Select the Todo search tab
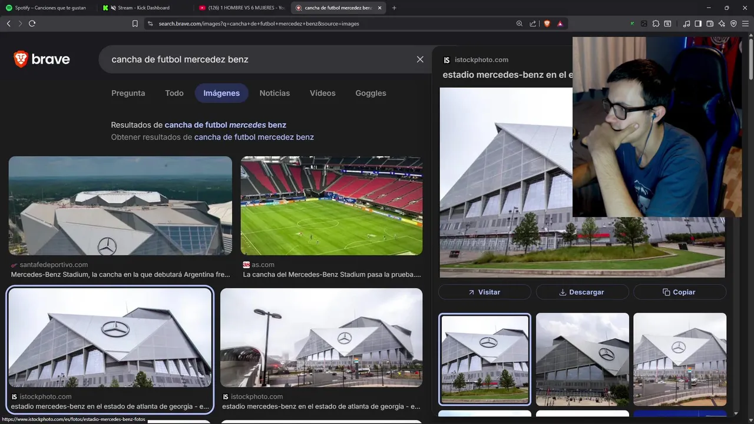The image size is (754, 424). pos(174,93)
